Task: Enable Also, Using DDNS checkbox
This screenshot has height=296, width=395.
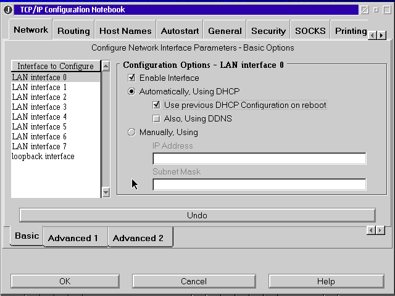Action: 156,118
